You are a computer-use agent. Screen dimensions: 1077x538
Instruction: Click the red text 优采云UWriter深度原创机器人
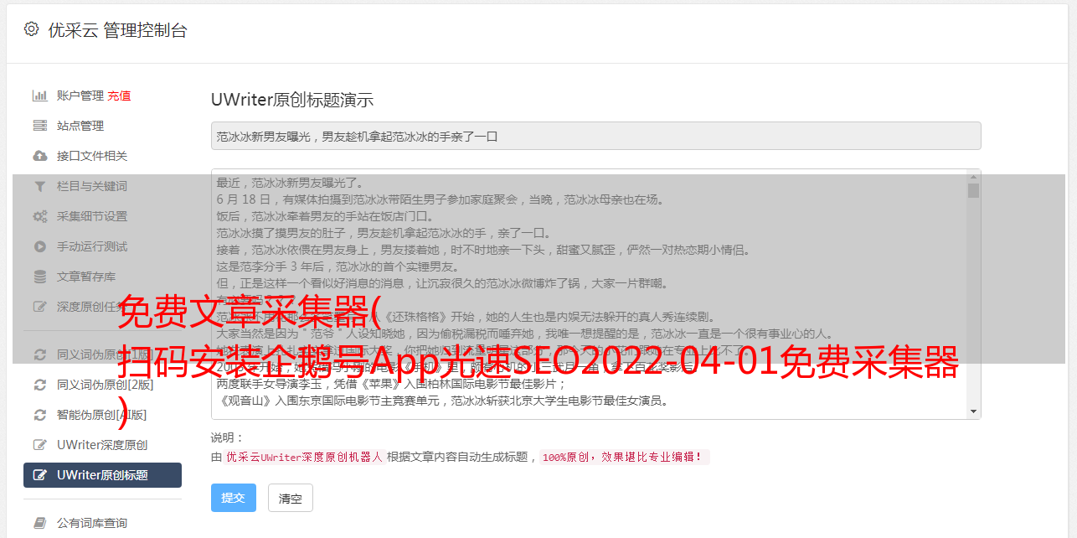(x=304, y=458)
